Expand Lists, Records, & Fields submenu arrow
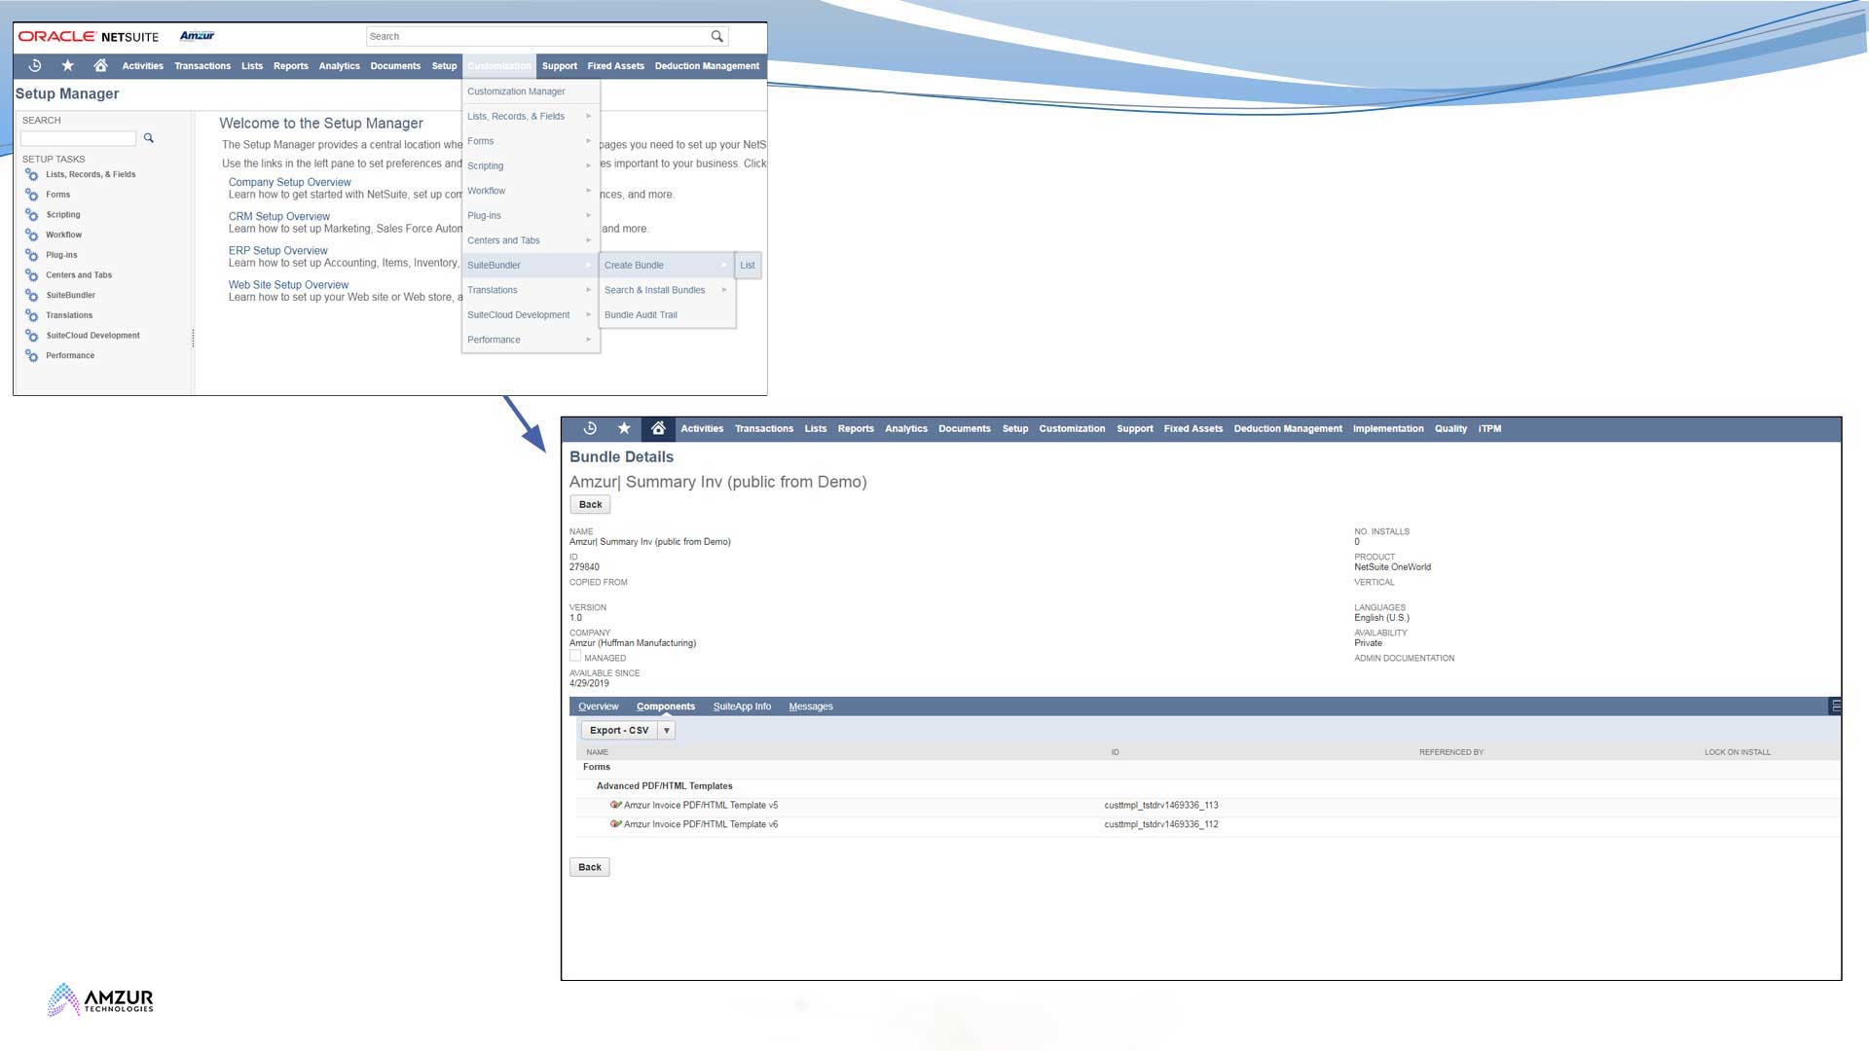The width and height of the screenshot is (1869, 1051). [589, 116]
